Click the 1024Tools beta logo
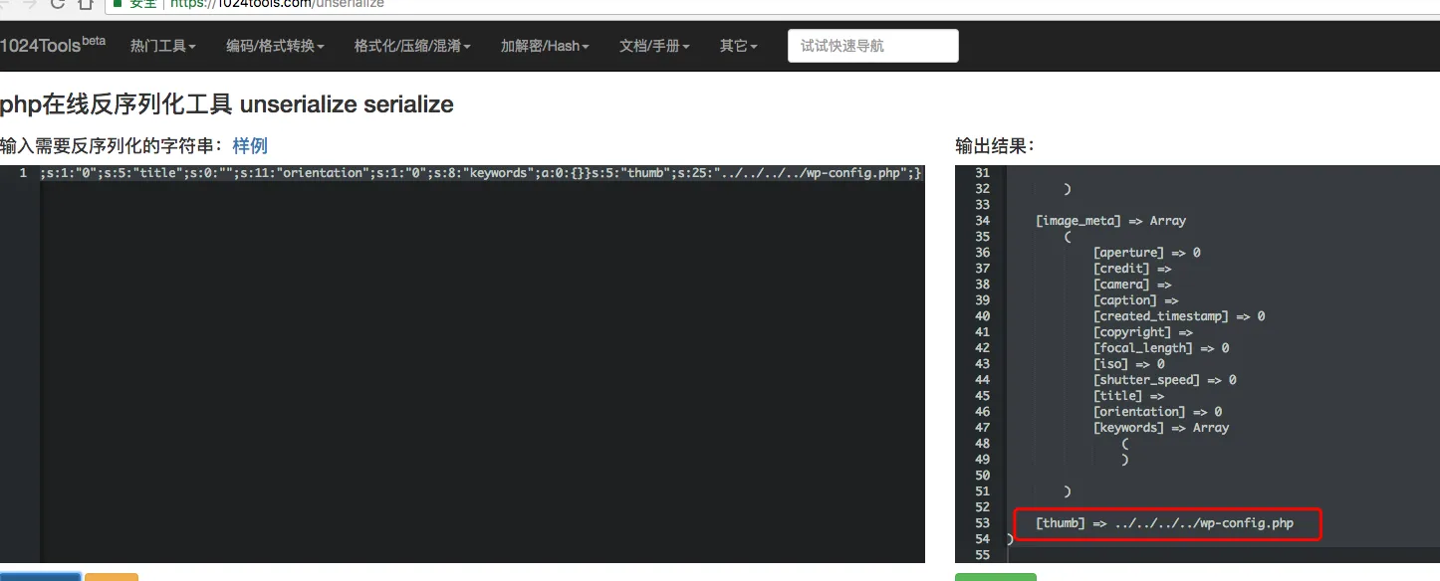Viewport: 1440px width, 581px height. pyautogui.click(x=52, y=46)
